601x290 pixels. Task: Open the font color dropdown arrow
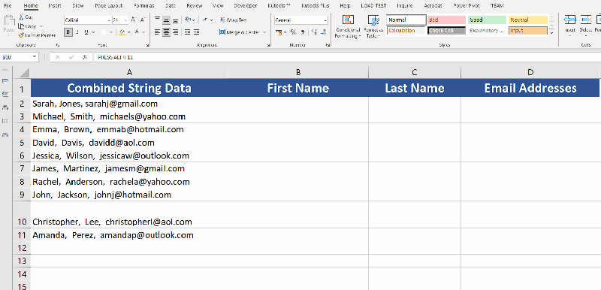coord(143,32)
